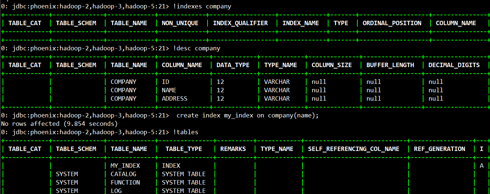Click the 'create index my_index' command line
Viewport: 490px width, 194px height.
tap(247, 115)
